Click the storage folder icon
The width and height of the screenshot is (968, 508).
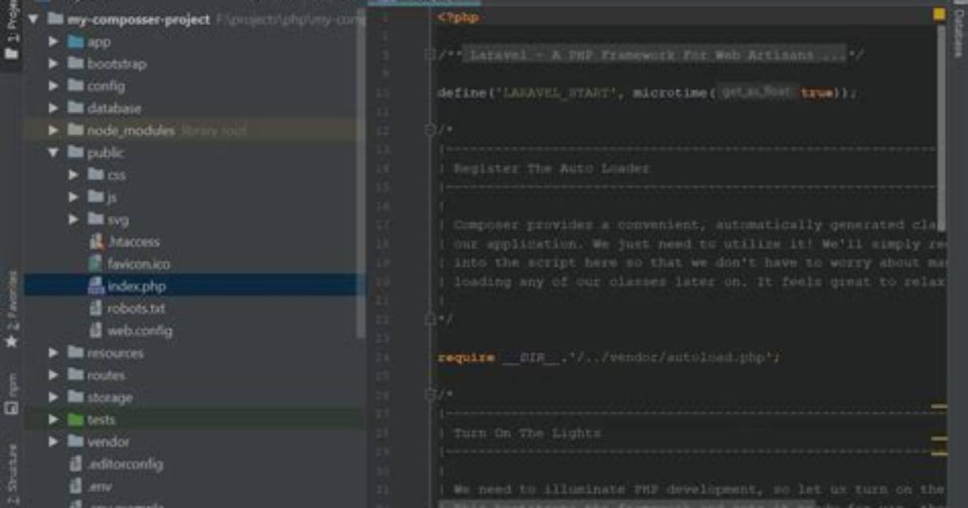tap(75, 396)
